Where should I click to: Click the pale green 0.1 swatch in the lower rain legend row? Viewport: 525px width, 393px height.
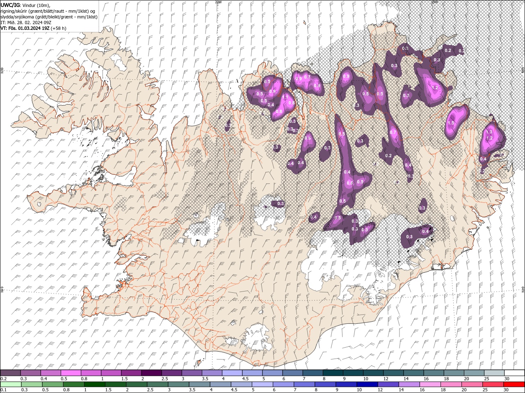pyautogui.click(x=10, y=384)
